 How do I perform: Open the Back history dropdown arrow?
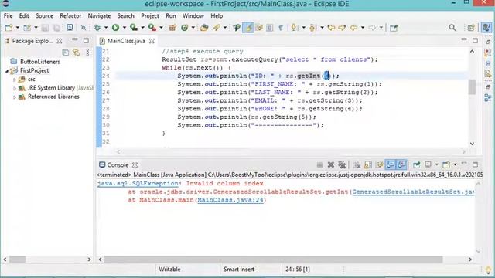point(363,28)
